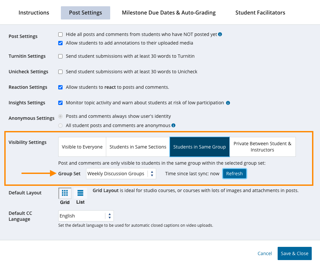The width and height of the screenshot is (320, 267).
Task: Enable sending submissions to Turnitin
Action: pyautogui.click(x=60, y=56)
